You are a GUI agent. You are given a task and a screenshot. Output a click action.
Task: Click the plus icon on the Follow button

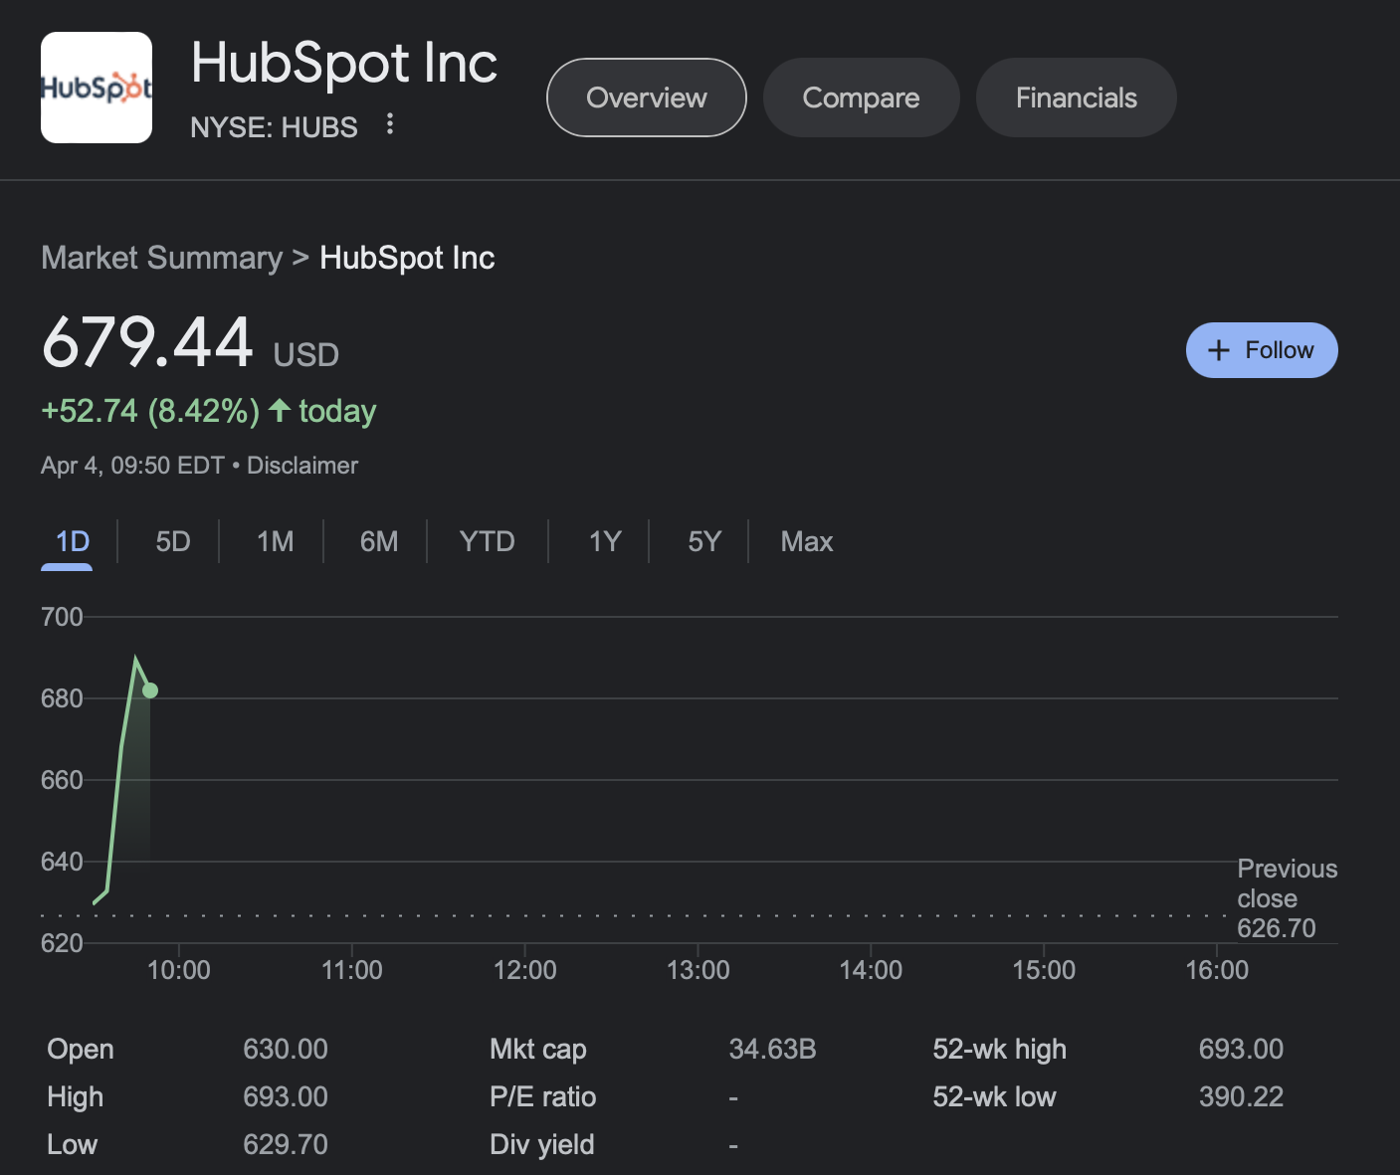pyautogui.click(x=1219, y=350)
